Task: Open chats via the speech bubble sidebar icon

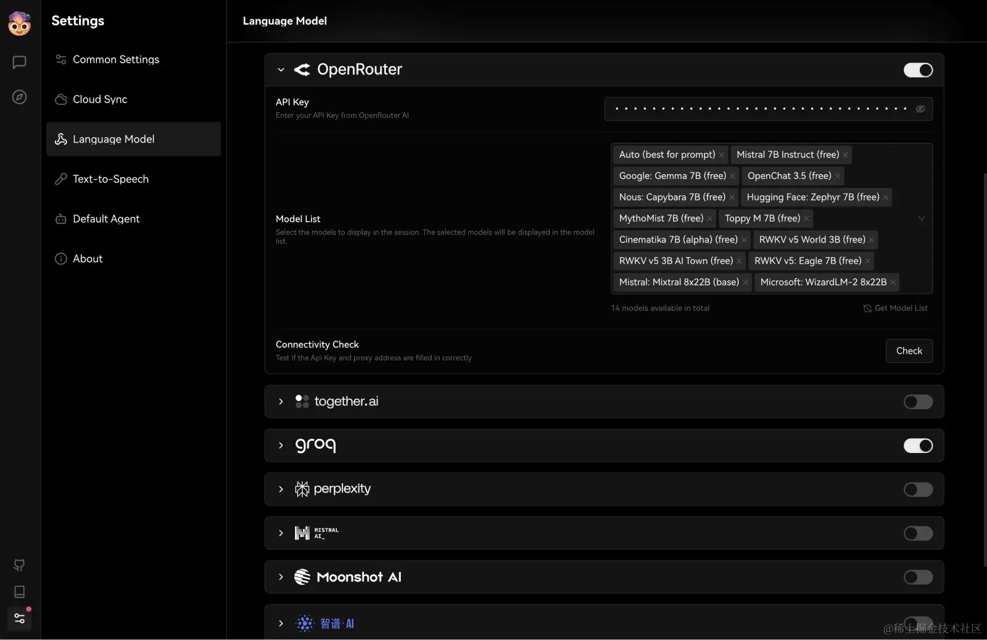Action: tap(19, 62)
